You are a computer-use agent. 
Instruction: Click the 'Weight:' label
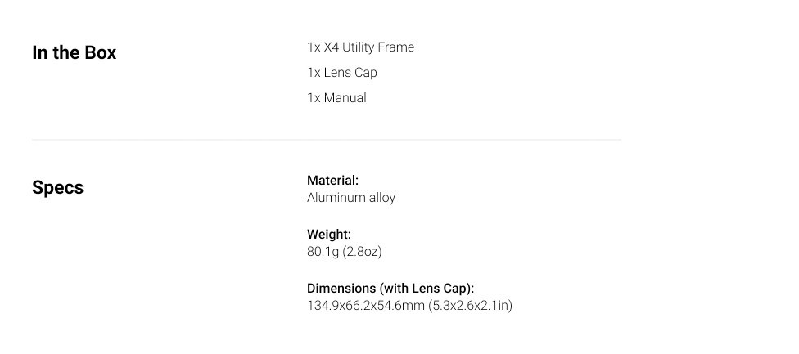[328, 235]
